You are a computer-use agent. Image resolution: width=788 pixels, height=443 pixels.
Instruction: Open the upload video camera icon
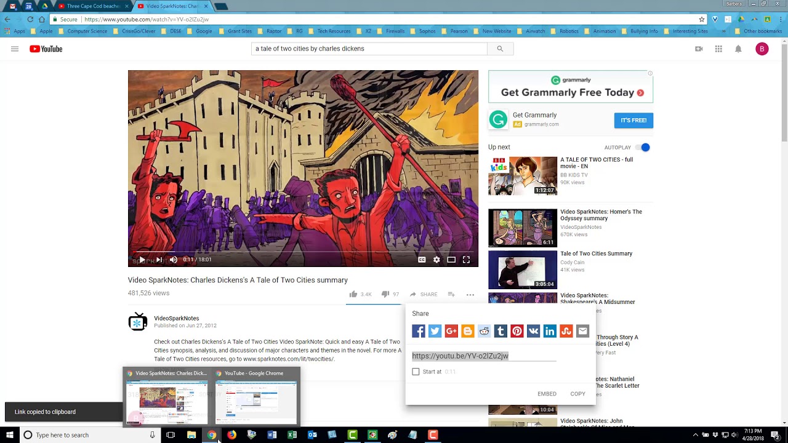(699, 49)
